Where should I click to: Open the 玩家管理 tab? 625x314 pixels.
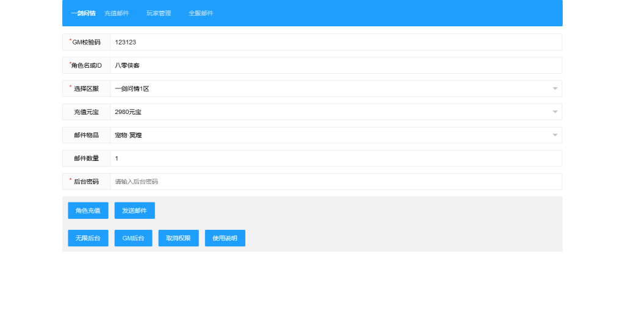[159, 13]
